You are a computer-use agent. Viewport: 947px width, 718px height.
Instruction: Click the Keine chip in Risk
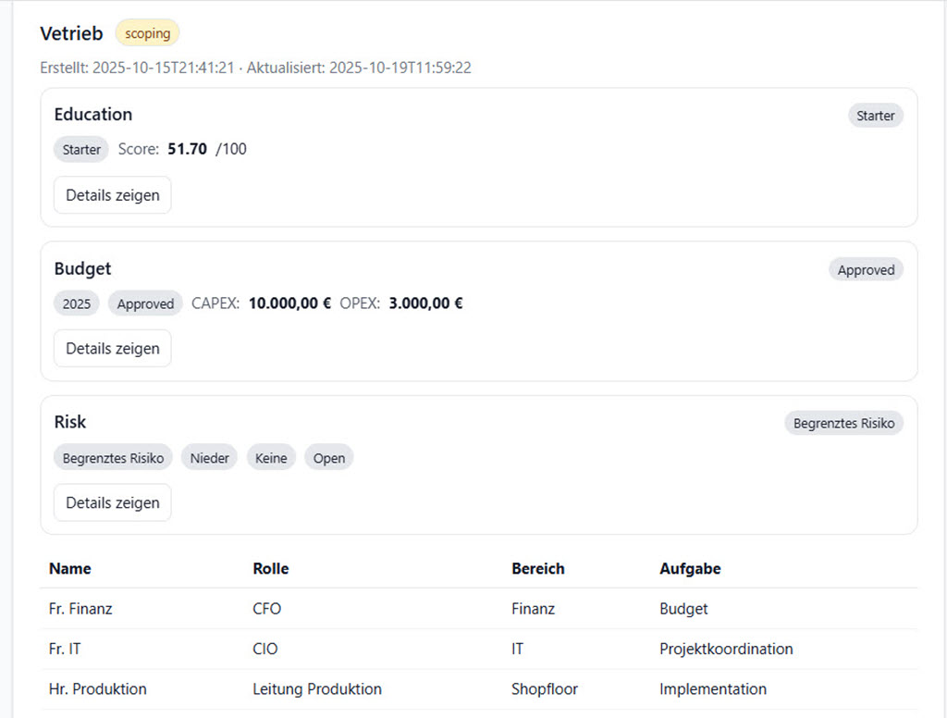pyautogui.click(x=271, y=458)
